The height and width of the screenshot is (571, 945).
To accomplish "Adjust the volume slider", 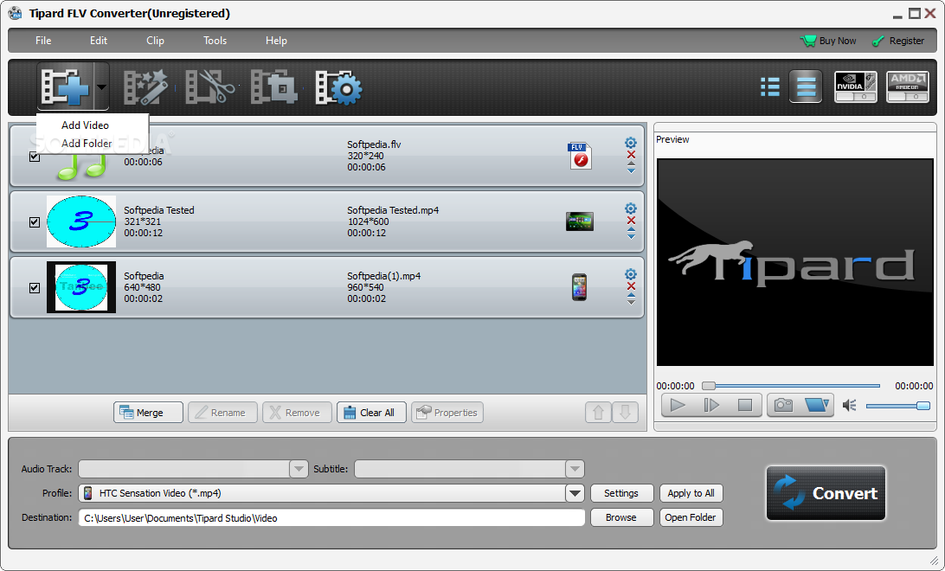I will 898,406.
